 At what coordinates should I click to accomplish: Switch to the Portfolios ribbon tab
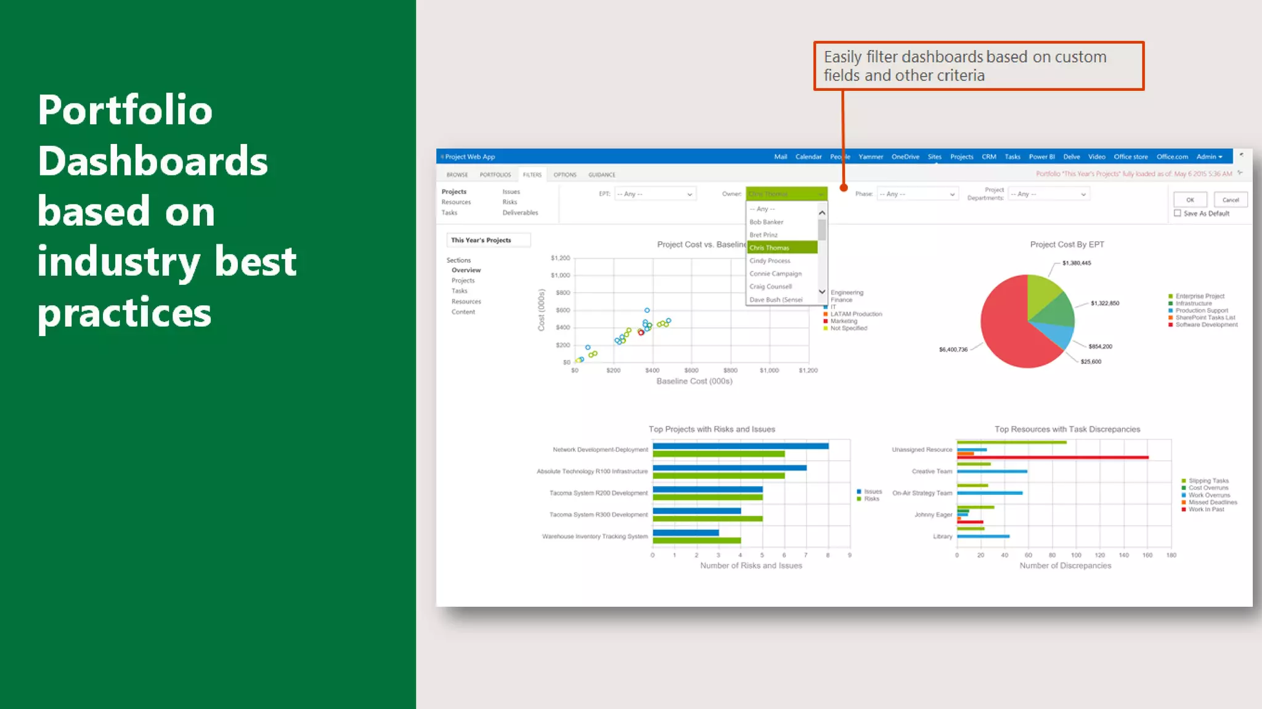pos(495,175)
